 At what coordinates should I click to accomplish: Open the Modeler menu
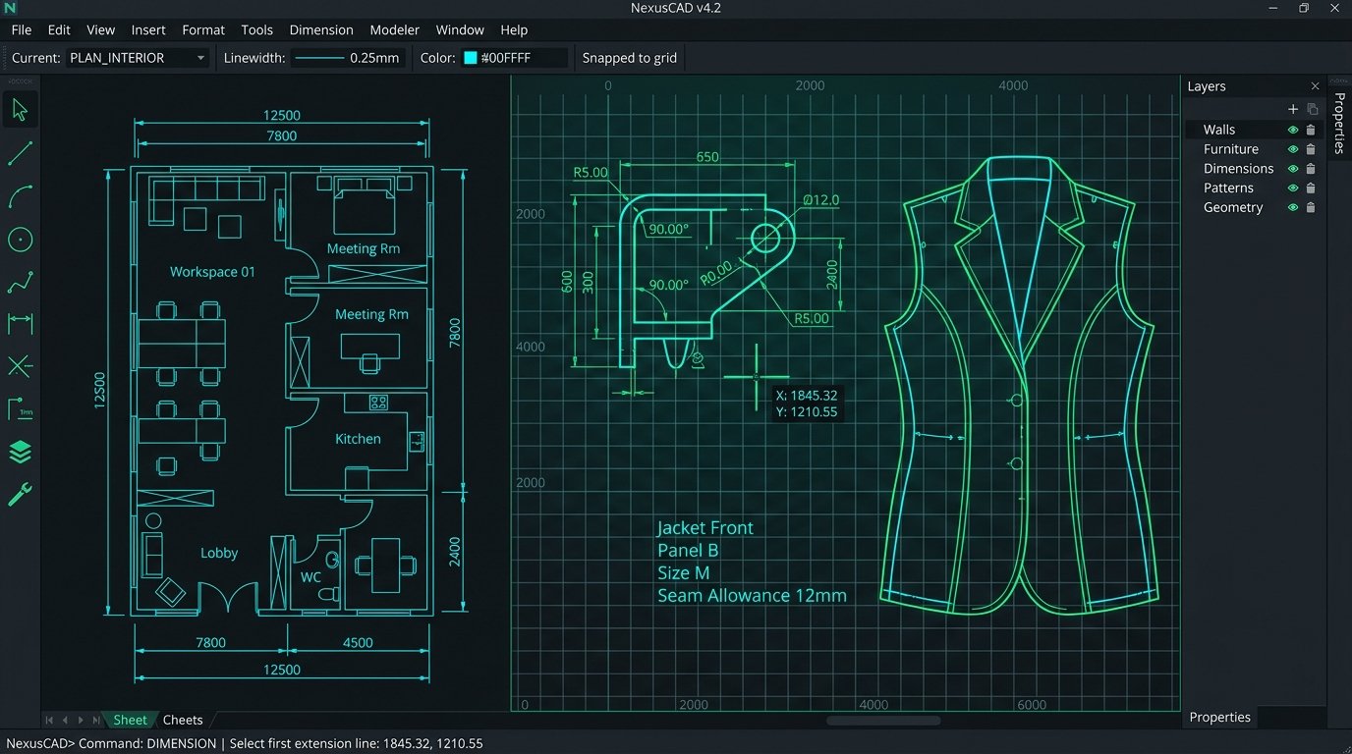[x=395, y=29]
